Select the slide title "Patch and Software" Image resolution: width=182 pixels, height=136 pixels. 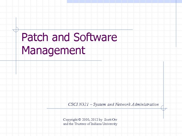(x=69, y=37)
